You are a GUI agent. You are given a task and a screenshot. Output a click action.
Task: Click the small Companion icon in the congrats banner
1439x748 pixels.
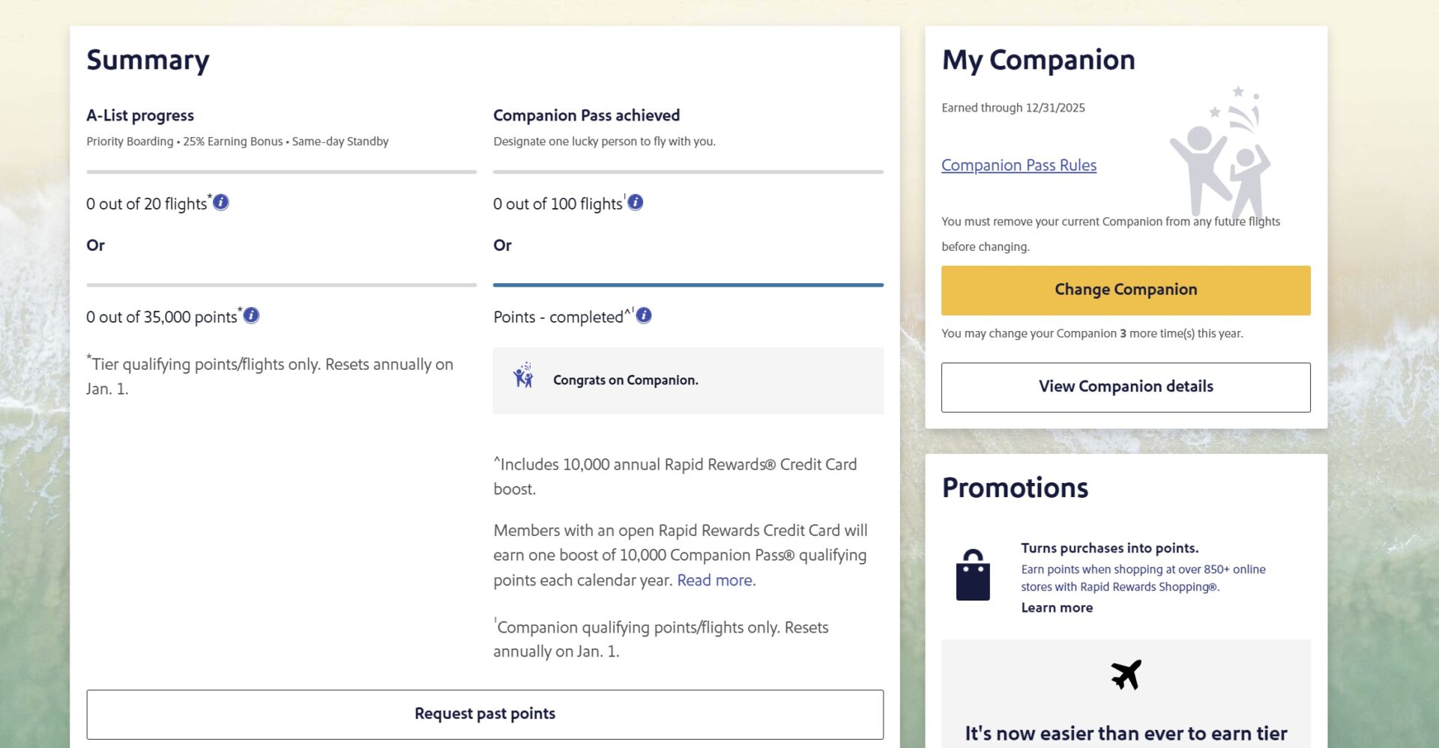point(522,377)
